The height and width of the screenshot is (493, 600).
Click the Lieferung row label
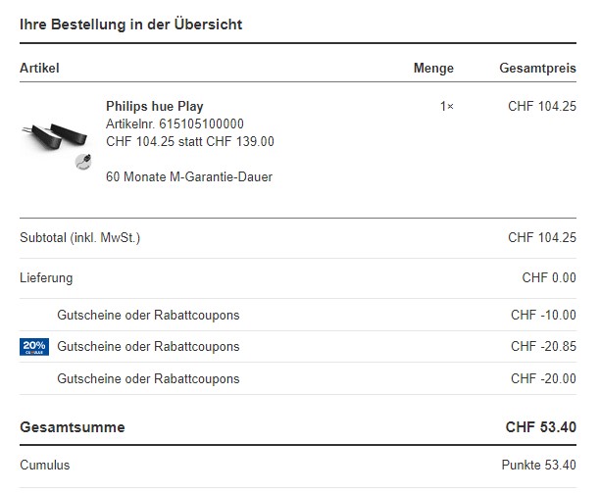coord(46,278)
